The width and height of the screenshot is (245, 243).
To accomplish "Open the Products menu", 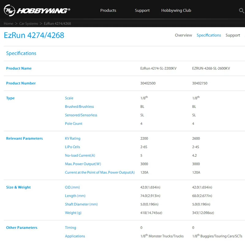I will click(108, 10).
